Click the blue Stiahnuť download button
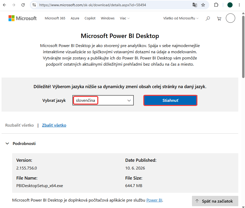Screen dimensions: 245x208 [x=170, y=100]
